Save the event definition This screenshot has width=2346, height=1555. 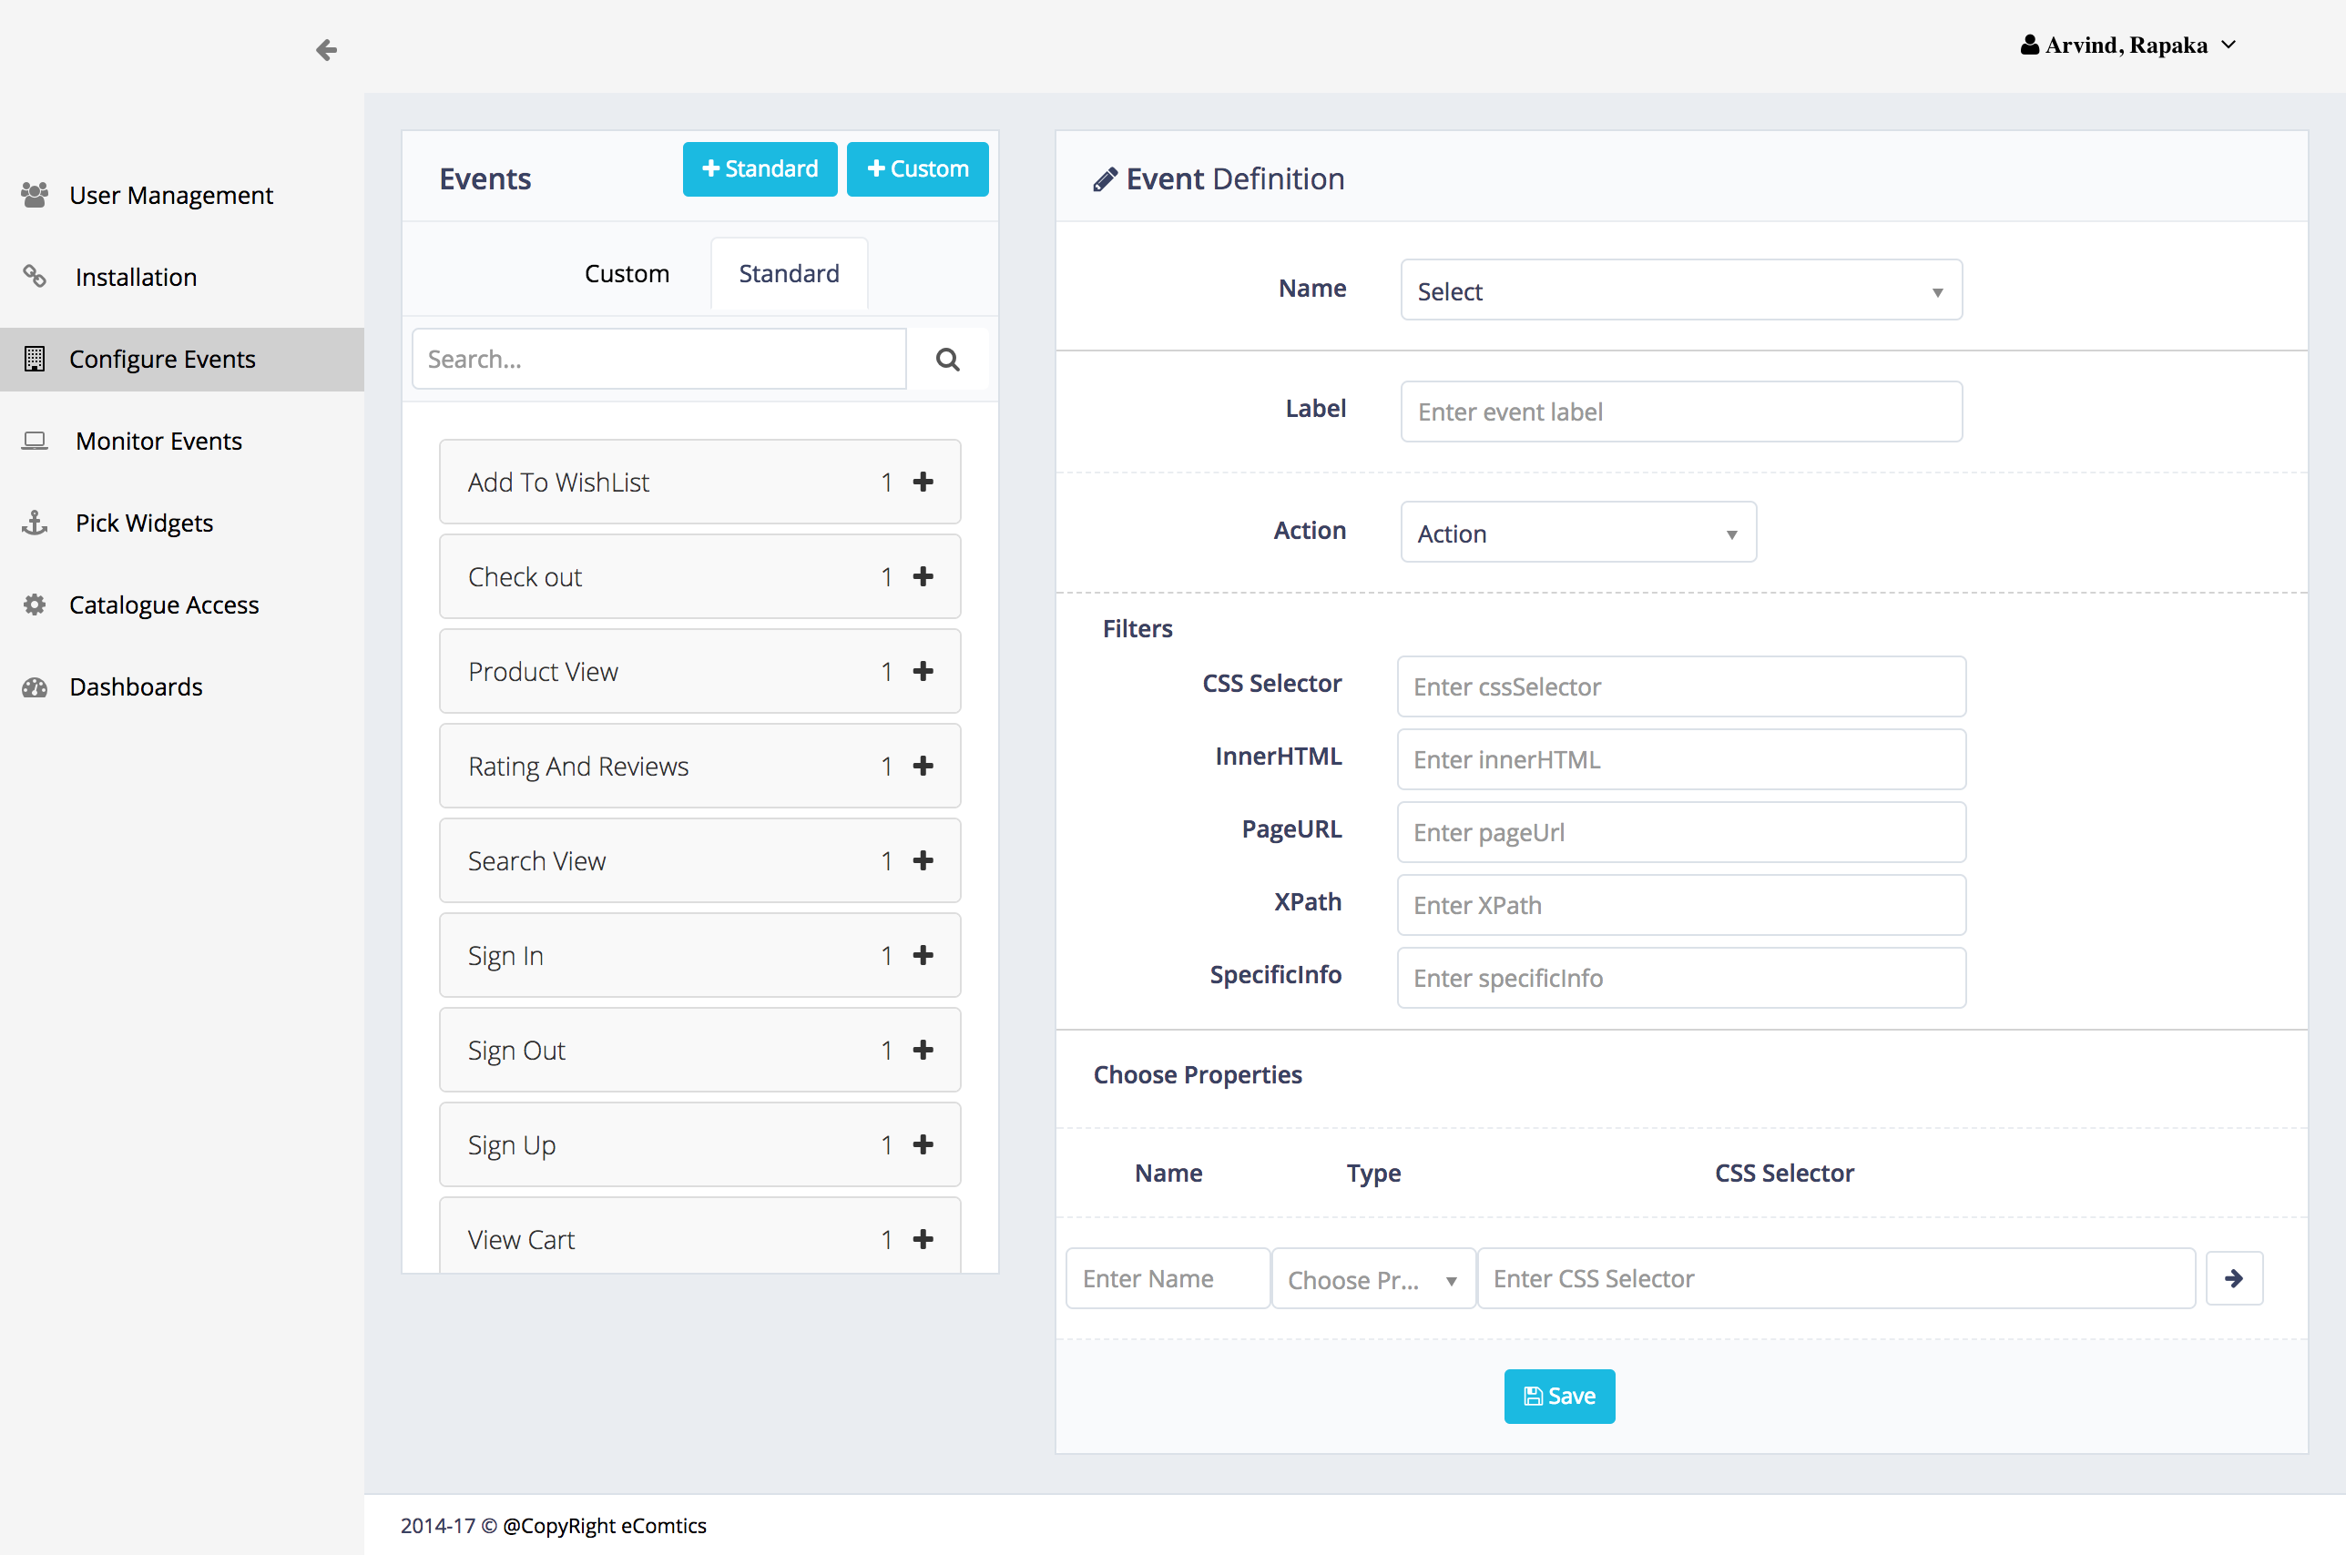pyautogui.click(x=1559, y=1397)
